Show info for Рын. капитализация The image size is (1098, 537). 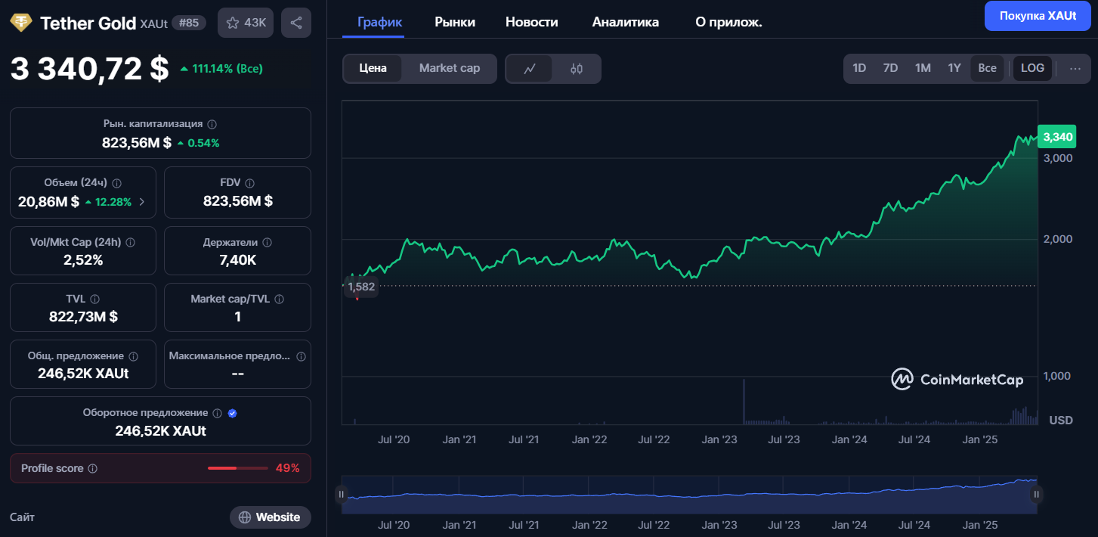(212, 124)
